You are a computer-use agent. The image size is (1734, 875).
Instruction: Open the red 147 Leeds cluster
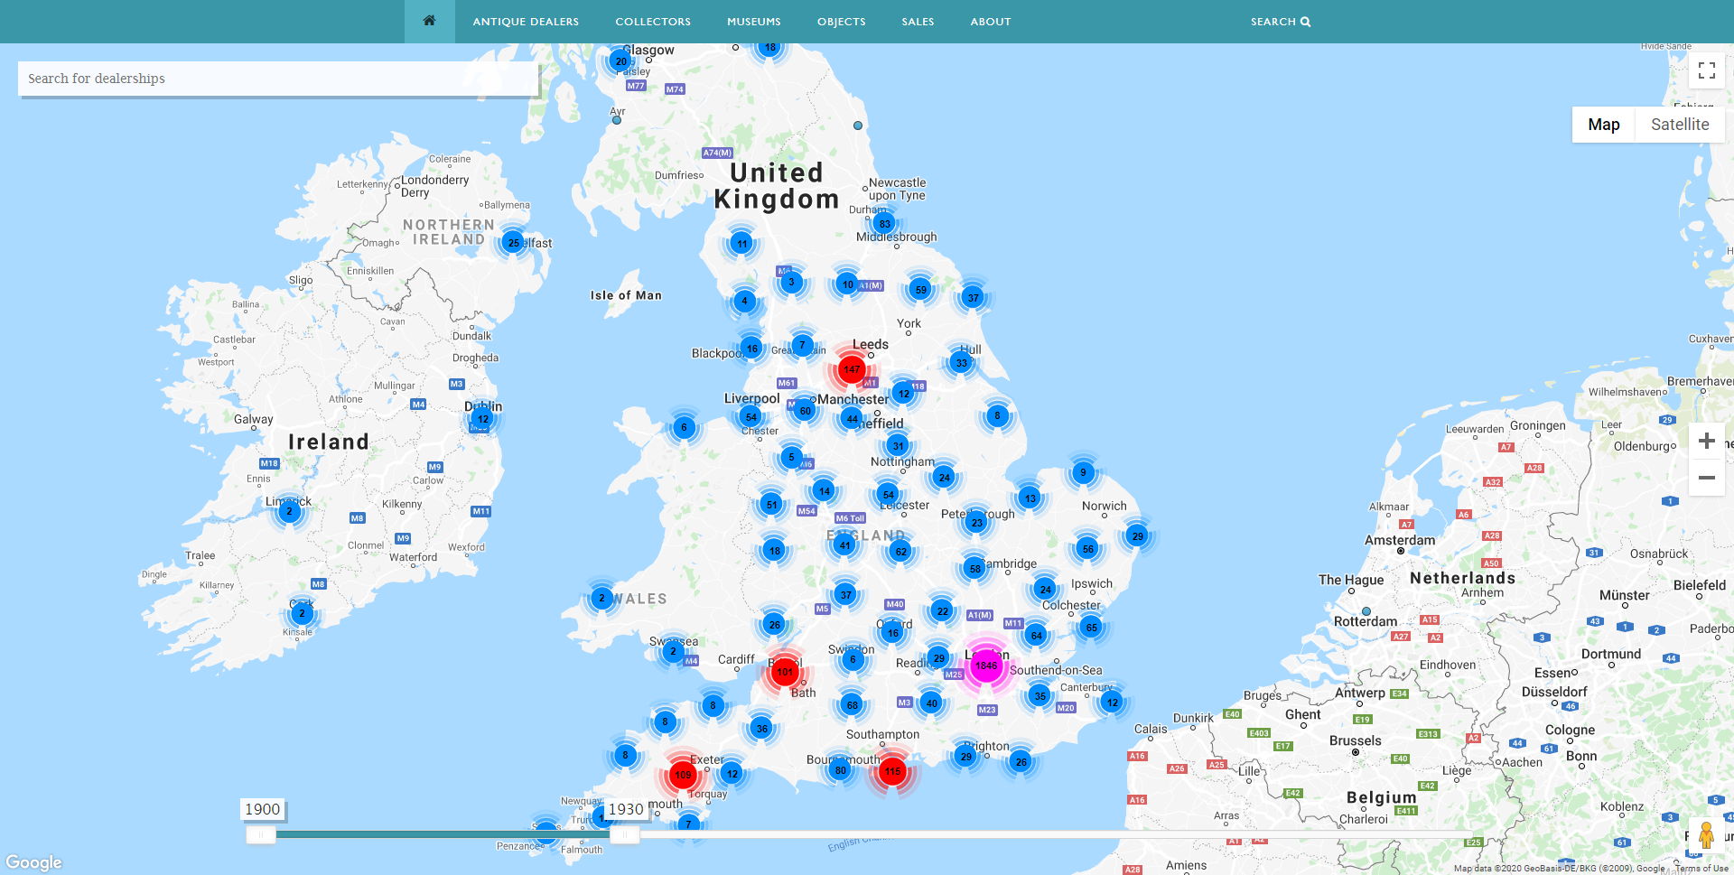point(851,369)
